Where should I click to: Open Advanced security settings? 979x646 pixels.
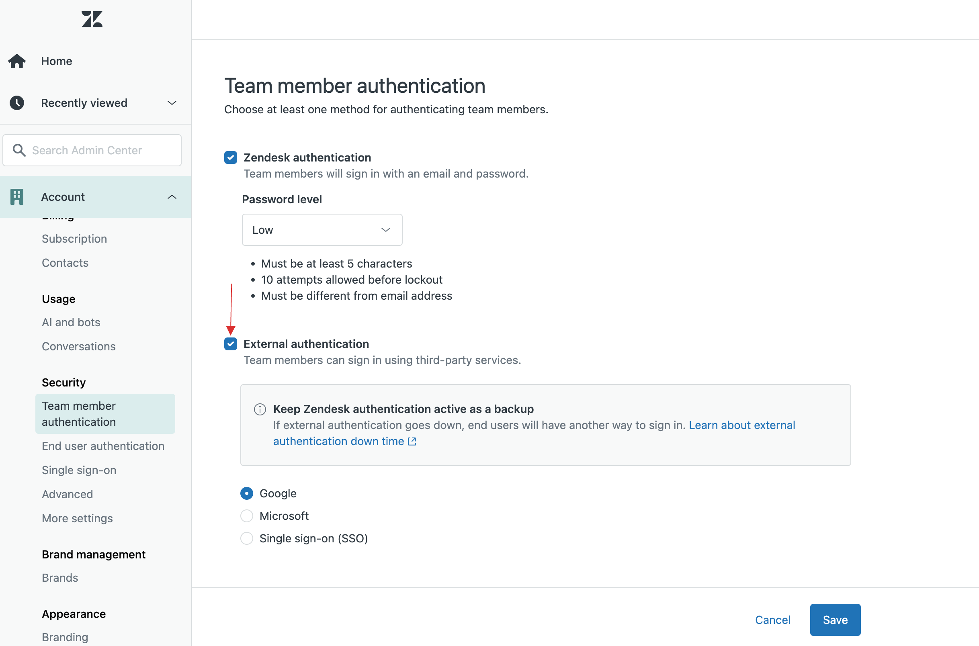68,494
